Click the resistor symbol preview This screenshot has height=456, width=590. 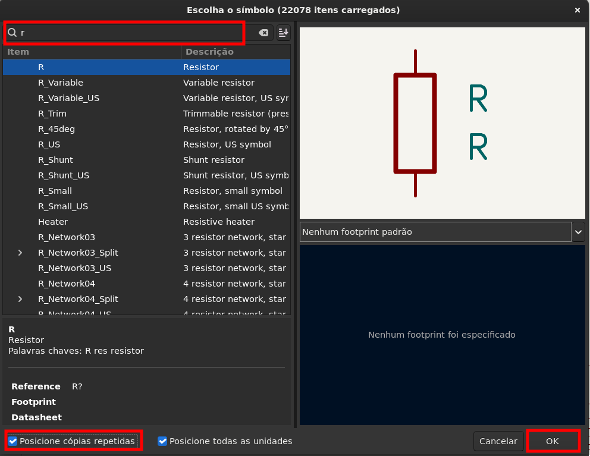(x=415, y=123)
